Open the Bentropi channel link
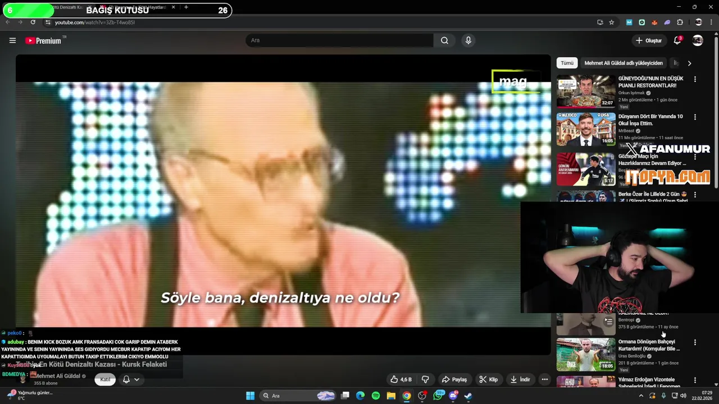 click(626, 320)
